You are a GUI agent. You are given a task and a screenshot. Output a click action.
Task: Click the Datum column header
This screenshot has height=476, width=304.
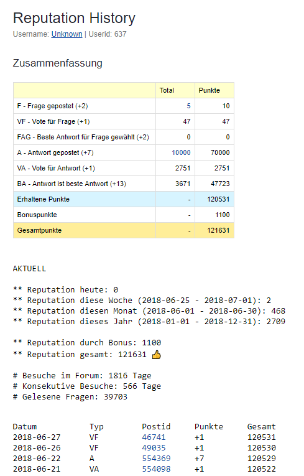[25, 426]
